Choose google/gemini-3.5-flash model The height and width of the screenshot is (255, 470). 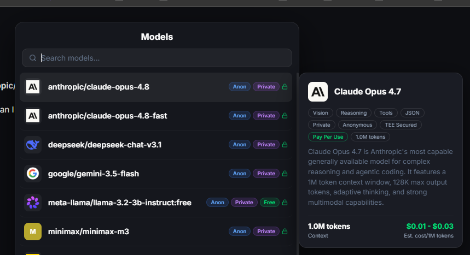156,174
